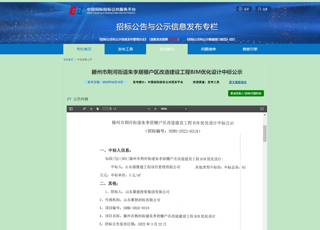The height and width of the screenshot is (230, 320).
Task: Switch to the 专栏首页 tab
Action: pyautogui.click(x=84, y=49)
